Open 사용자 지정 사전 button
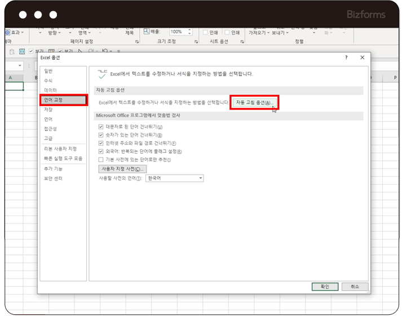 pos(122,169)
